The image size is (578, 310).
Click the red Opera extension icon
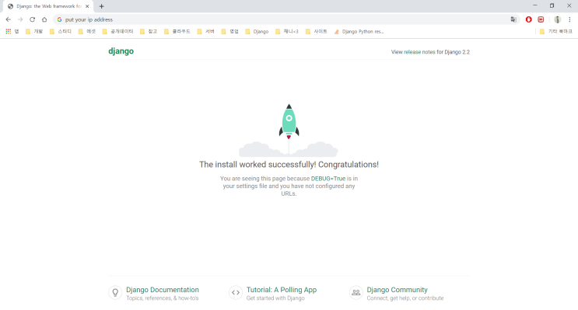point(529,19)
